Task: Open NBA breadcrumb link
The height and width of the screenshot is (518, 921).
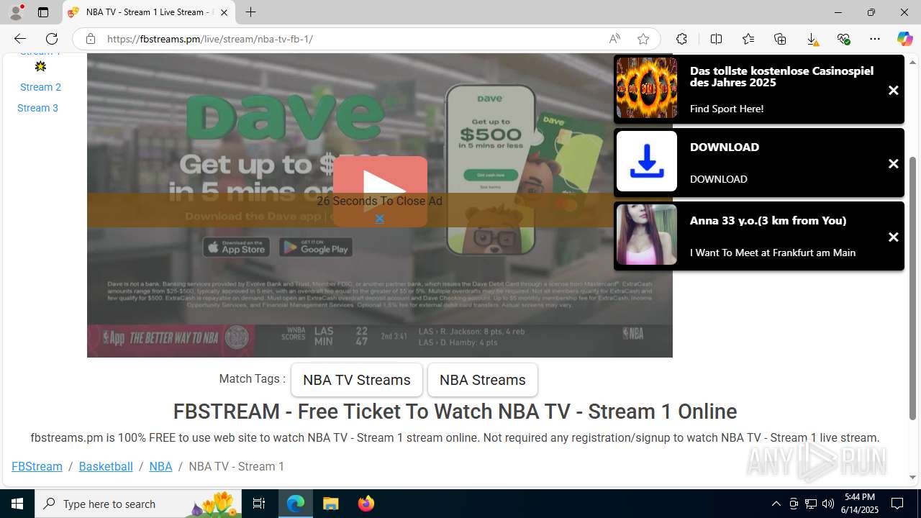Action: tap(160, 466)
